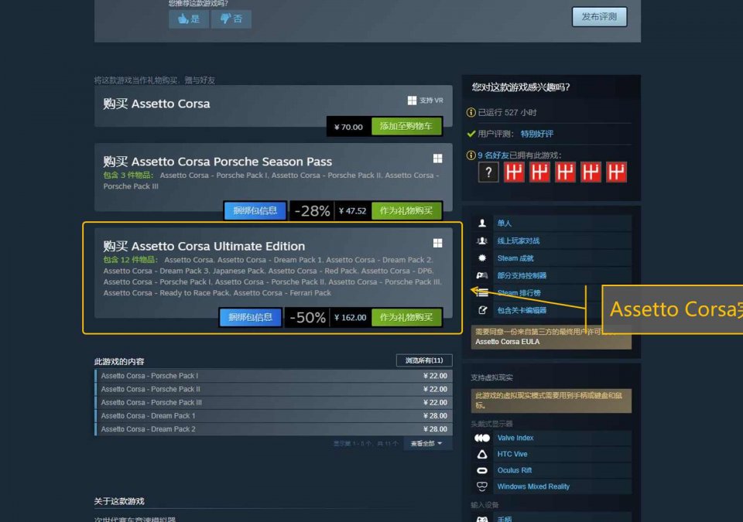The width and height of the screenshot is (743, 522).
Task: Click the ¥ 47.52 Season Pass price
Action: [353, 211]
